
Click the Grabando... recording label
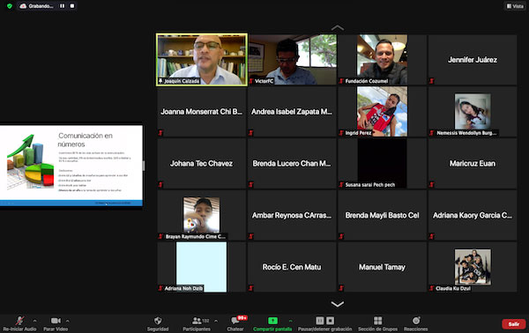coord(41,6)
